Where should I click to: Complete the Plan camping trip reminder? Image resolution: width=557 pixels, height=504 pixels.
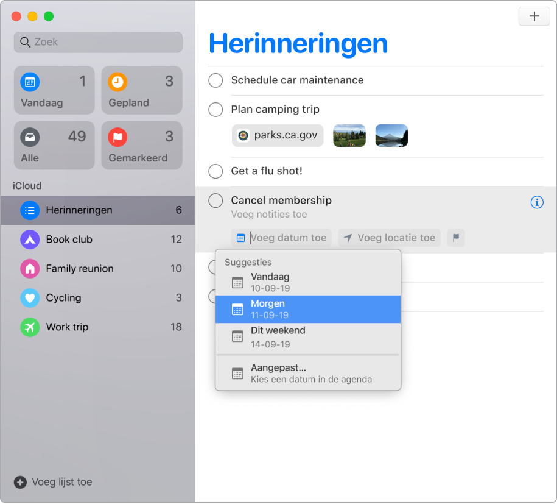[x=215, y=110]
